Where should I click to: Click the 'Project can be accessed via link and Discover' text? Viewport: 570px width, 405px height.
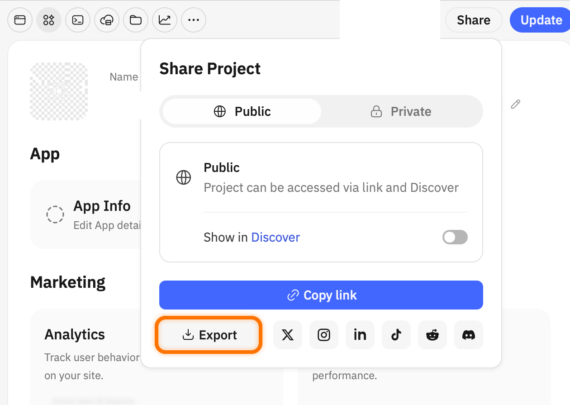pos(331,188)
